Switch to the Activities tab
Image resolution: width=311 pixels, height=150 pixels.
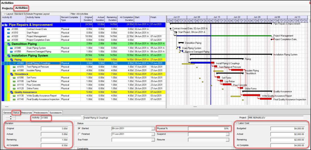point(22,8)
